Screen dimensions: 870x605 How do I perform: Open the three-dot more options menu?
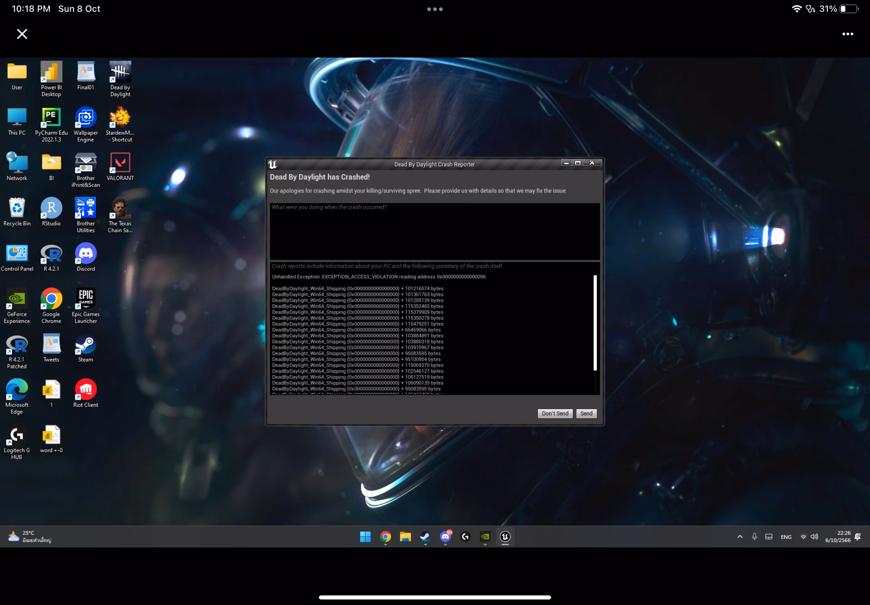pyautogui.click(x=848, y=34)
